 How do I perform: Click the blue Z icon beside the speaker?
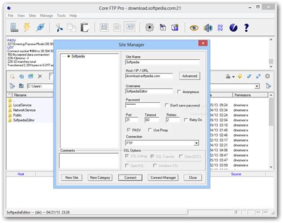click(220, 28)
